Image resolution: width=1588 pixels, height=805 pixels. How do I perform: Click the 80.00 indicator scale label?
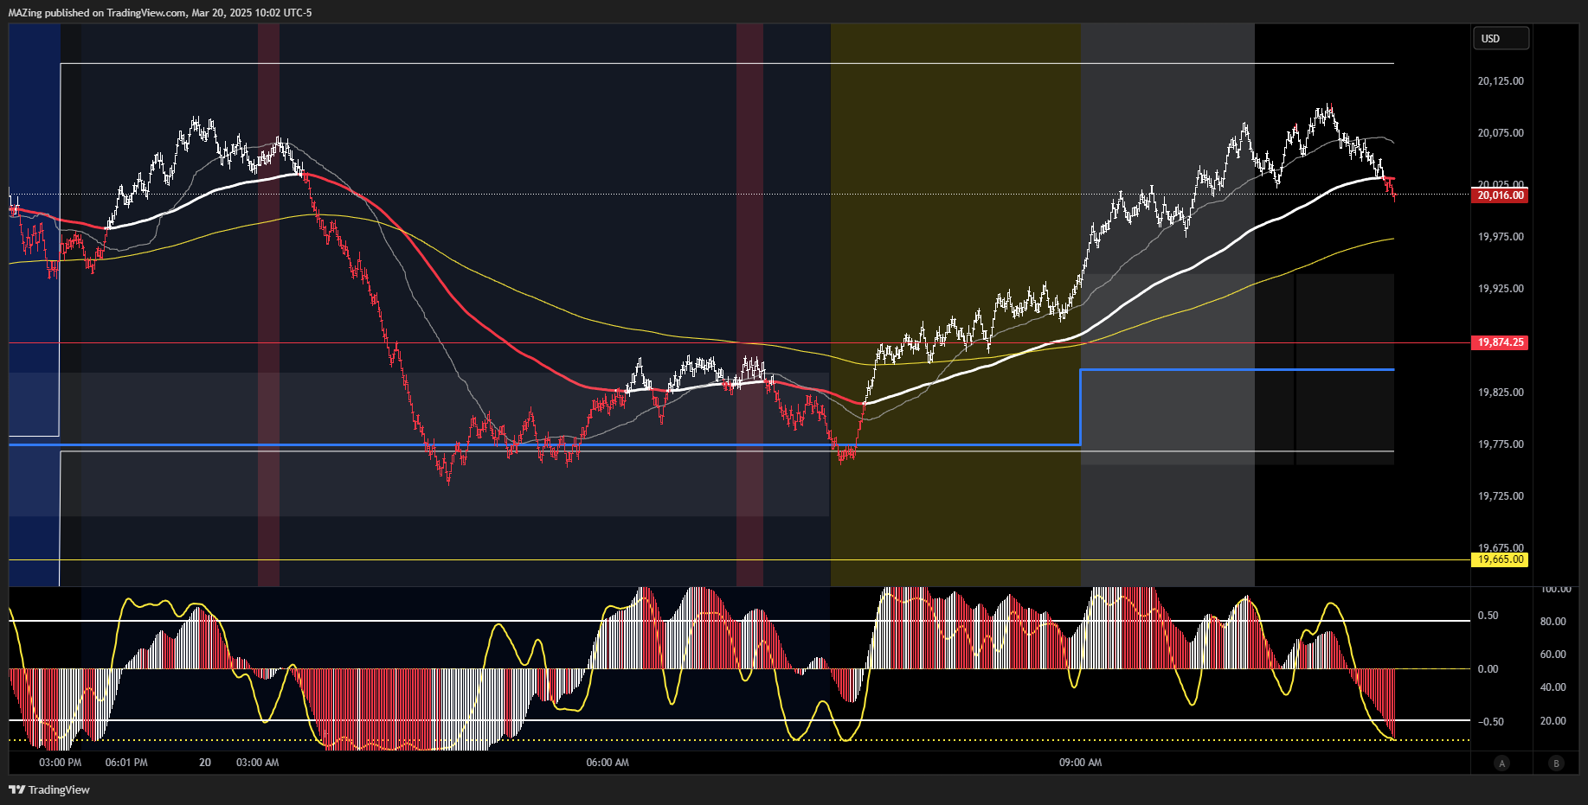point(1553,622)
